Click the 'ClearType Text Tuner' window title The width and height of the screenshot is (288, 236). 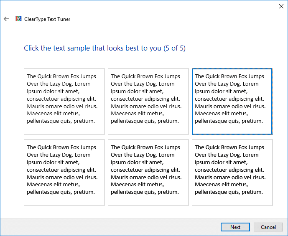pyautogui.click(x=47, y=19)
